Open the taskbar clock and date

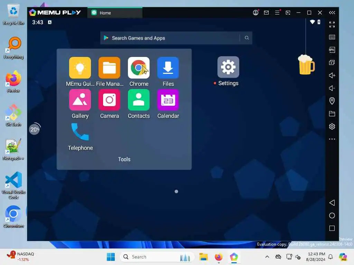click(316, 257)
